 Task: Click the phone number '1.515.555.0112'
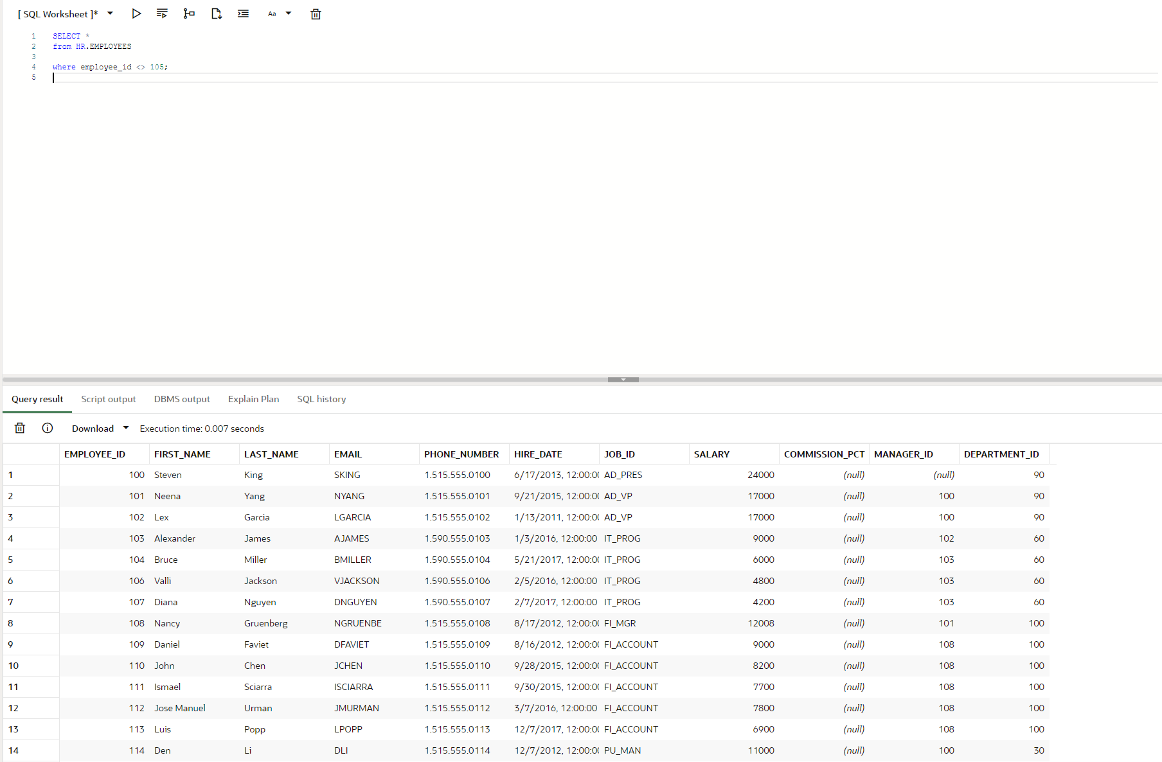[x=464, y=708]
